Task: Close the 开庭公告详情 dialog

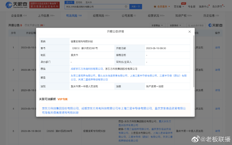Action: tap(190, 32)
